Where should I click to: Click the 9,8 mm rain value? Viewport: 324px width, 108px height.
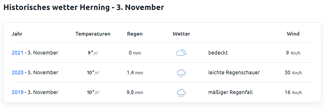(x=135, y=92)
